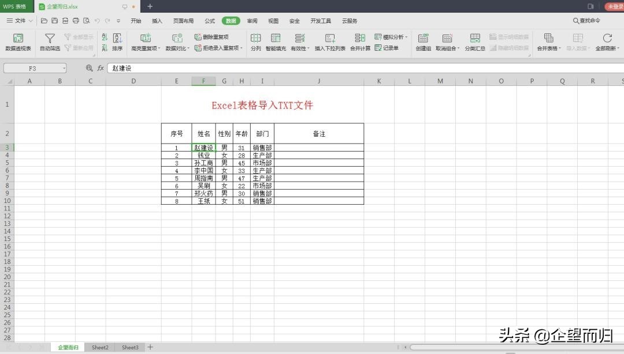The height and width of the screenshot is (354, 624).
Task: Expand the 数据对比 dropdown arrow
Action: pos(188,48)
